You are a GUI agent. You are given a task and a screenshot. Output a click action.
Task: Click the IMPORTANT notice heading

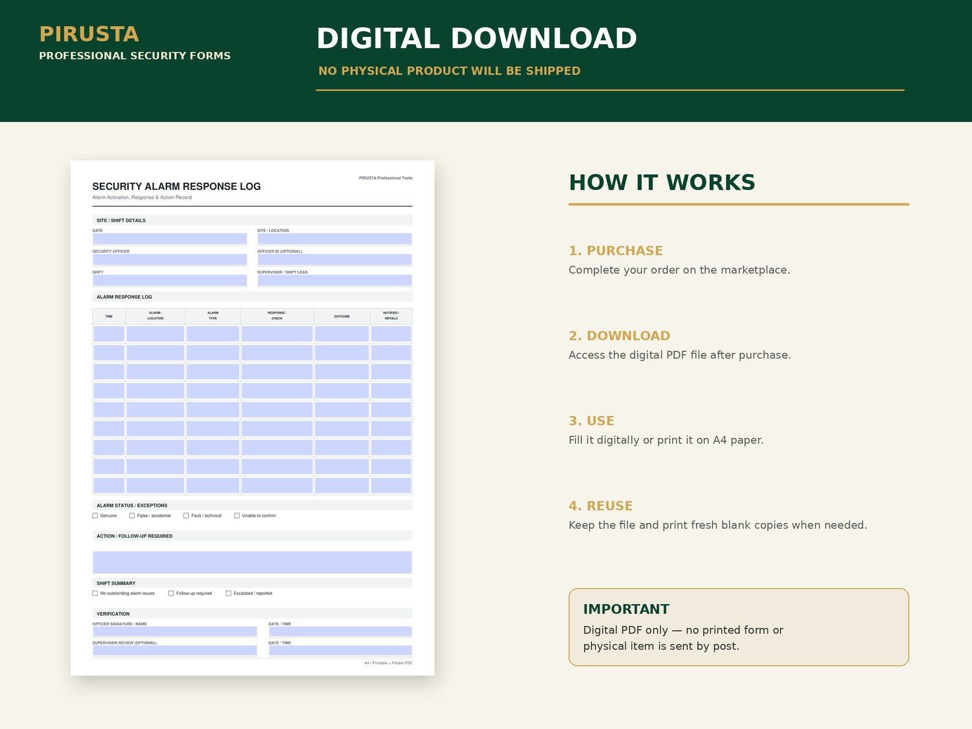pos(626,609)
